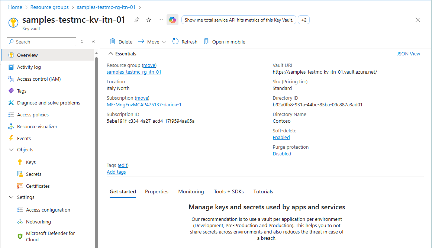This screenshot has width=432, height=248.
Task: Collapse the Settings section
Action: 11,197
